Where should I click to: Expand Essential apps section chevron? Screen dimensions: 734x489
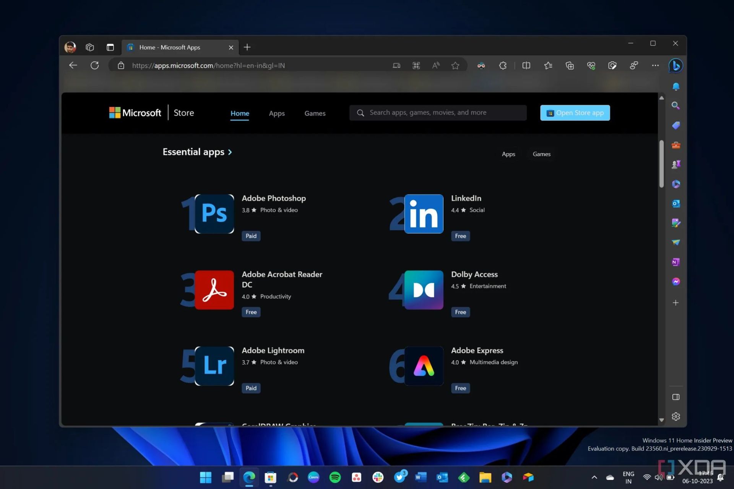coord(230,152)
